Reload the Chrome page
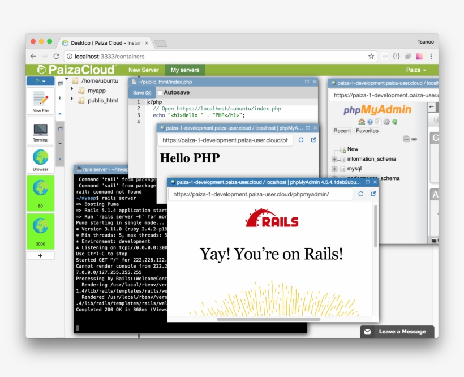464x377 pixels. click(56, 56)
